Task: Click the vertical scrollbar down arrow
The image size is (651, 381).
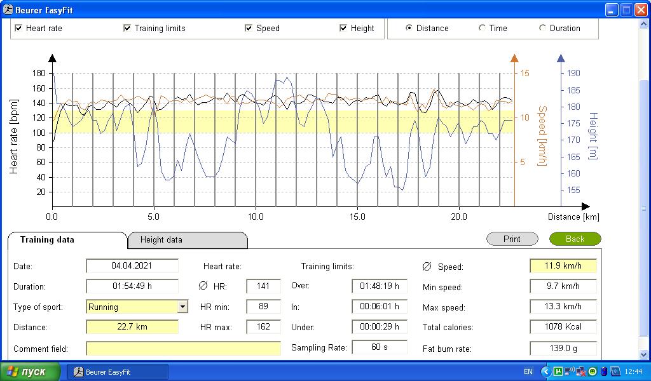Action: tap(643, 355)
